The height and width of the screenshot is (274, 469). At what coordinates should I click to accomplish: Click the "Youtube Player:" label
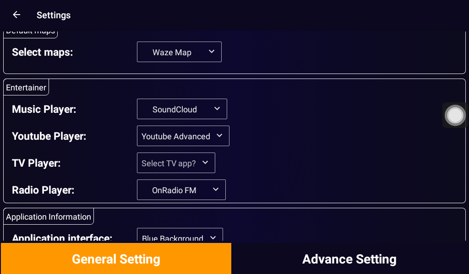coord(49,136)
